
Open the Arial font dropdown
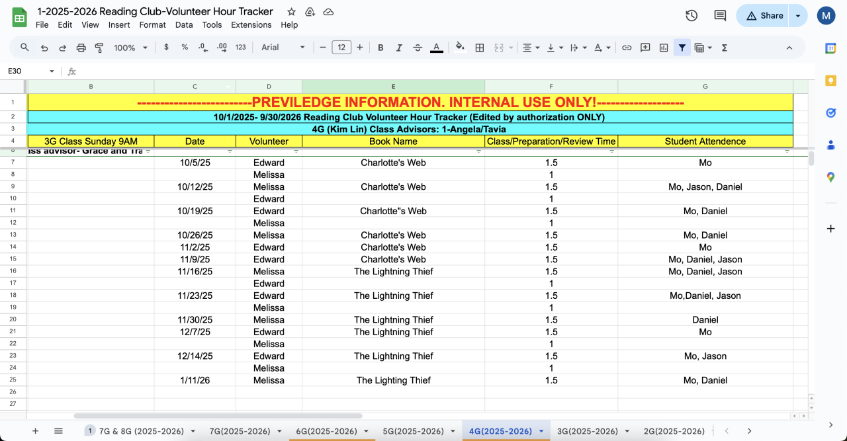[283, 48]
